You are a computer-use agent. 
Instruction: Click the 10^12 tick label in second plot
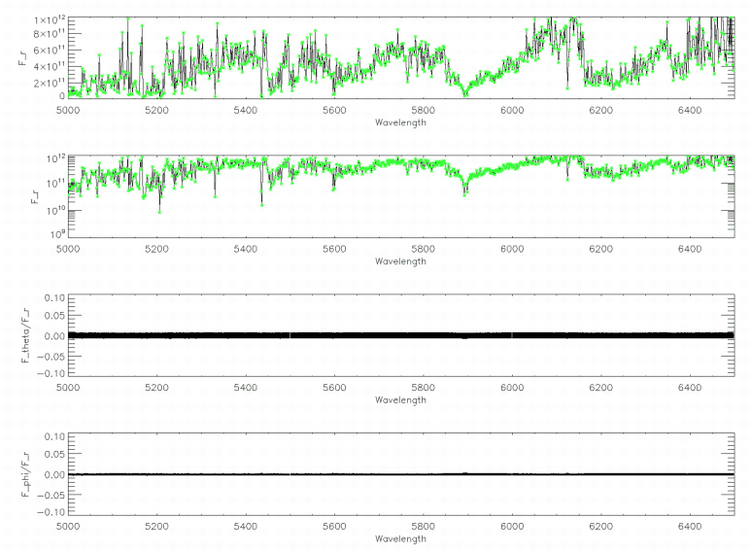52,157
